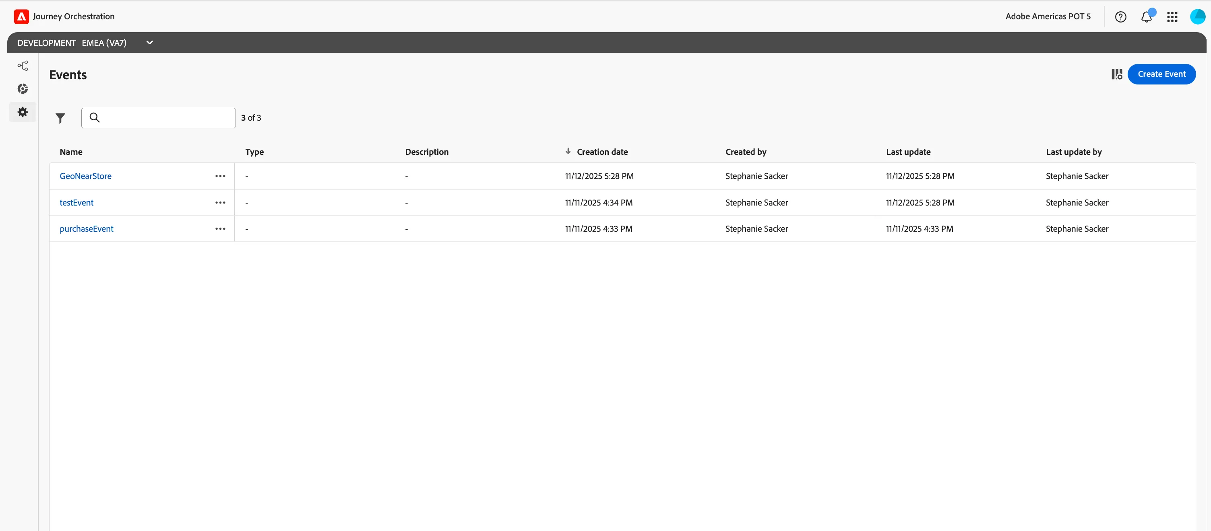
Task: Open more actions for purchaseEvent
Action: click(220, 229)
